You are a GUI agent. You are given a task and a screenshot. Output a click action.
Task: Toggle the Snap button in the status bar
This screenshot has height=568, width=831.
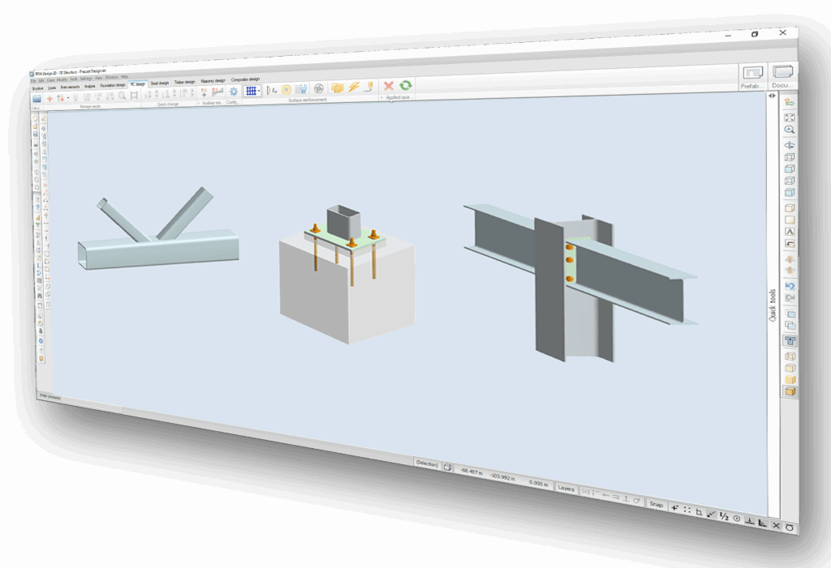coord(657,504)
